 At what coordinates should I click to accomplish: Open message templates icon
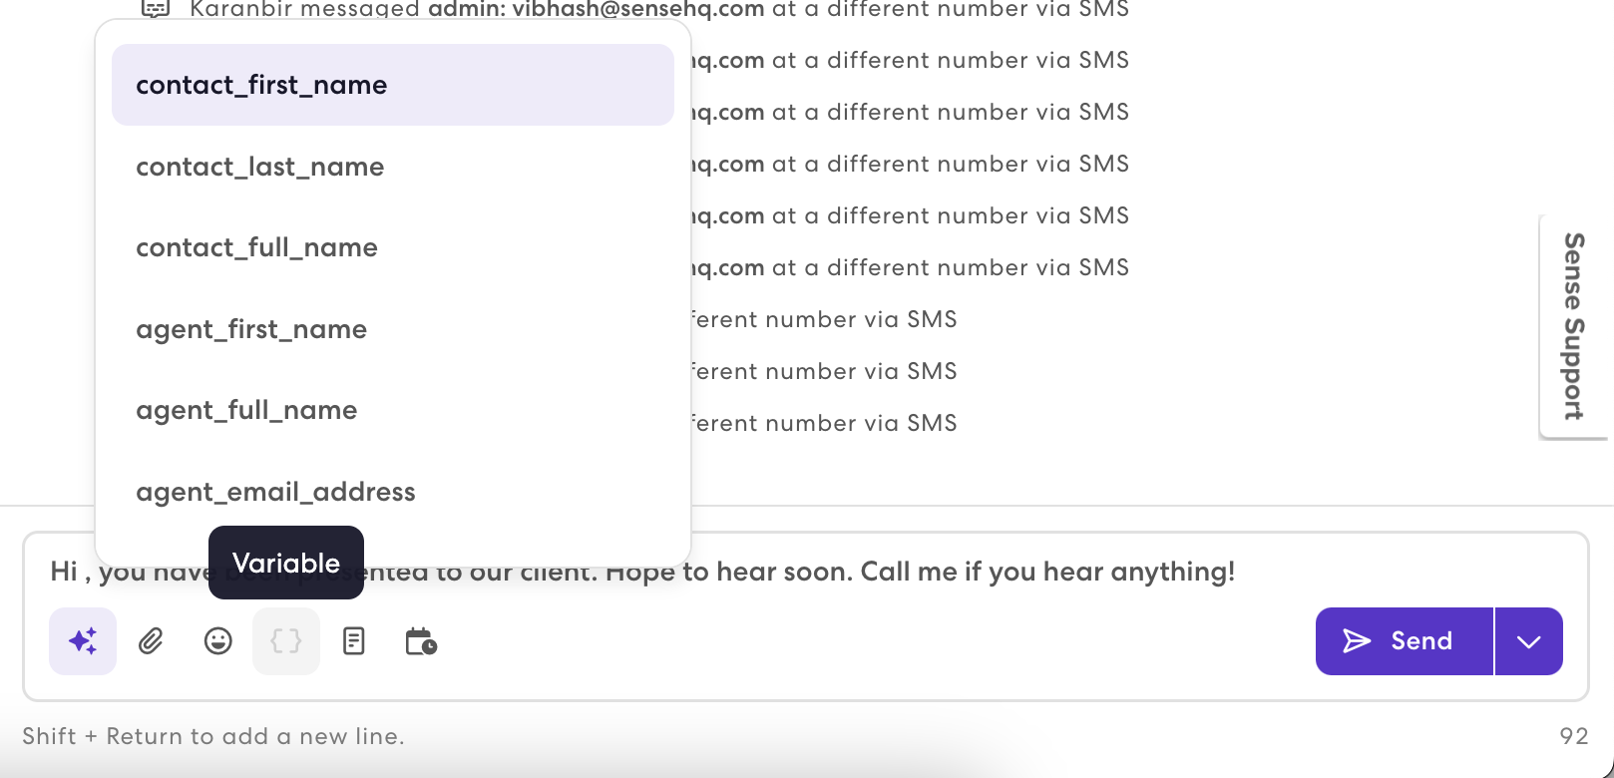pos(353,641)
